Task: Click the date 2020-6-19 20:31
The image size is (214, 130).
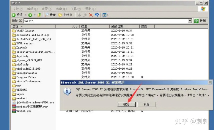Action: click(x=122, y=48)
